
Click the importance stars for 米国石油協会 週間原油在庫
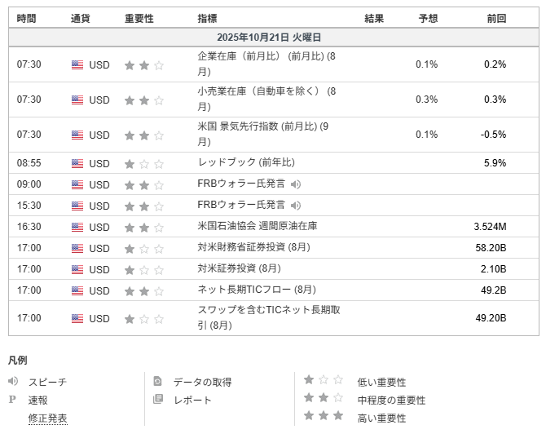click(143, 227)
